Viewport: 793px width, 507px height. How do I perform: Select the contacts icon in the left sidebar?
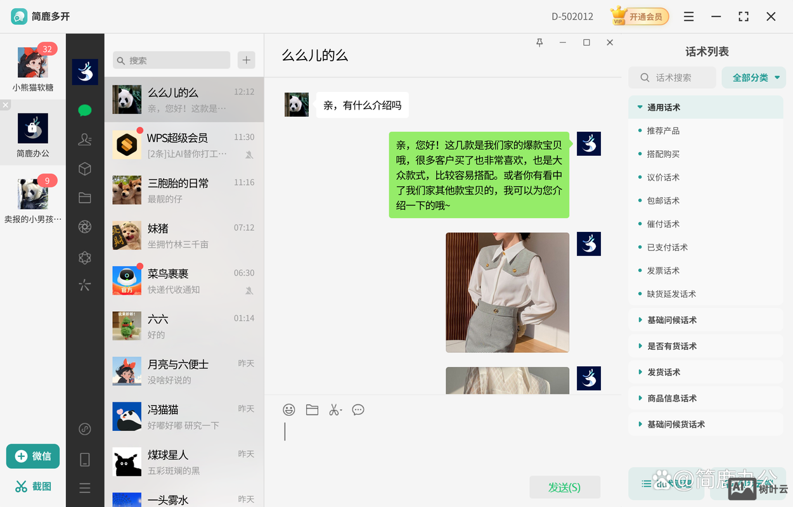(x=85, y=139)
